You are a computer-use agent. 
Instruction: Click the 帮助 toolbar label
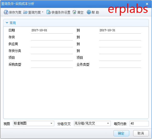[x=95, y=12]
